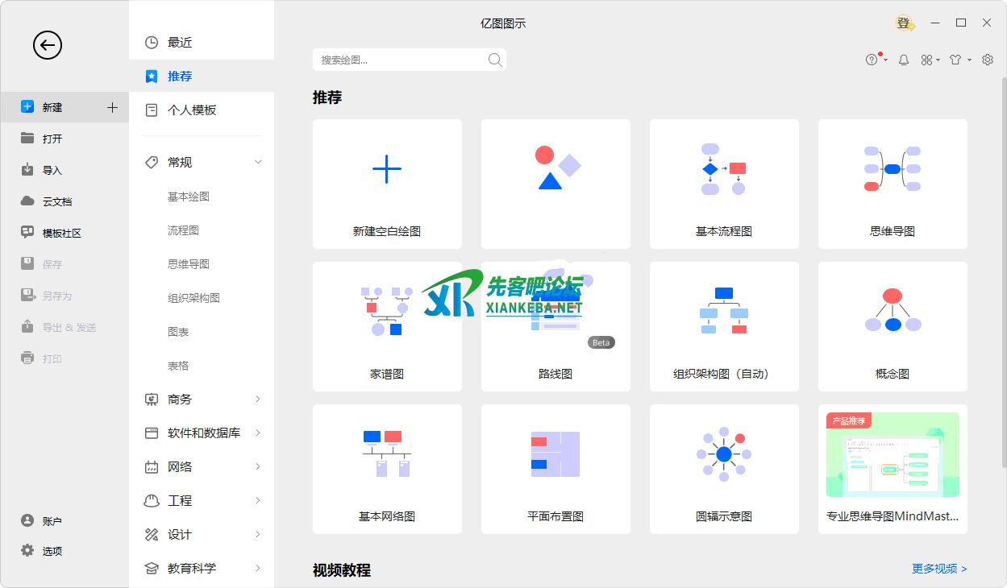Viewport: 1007px width, 588px height.
Task: Open the shirt theme icon dropdown
Action: point(959,60)
